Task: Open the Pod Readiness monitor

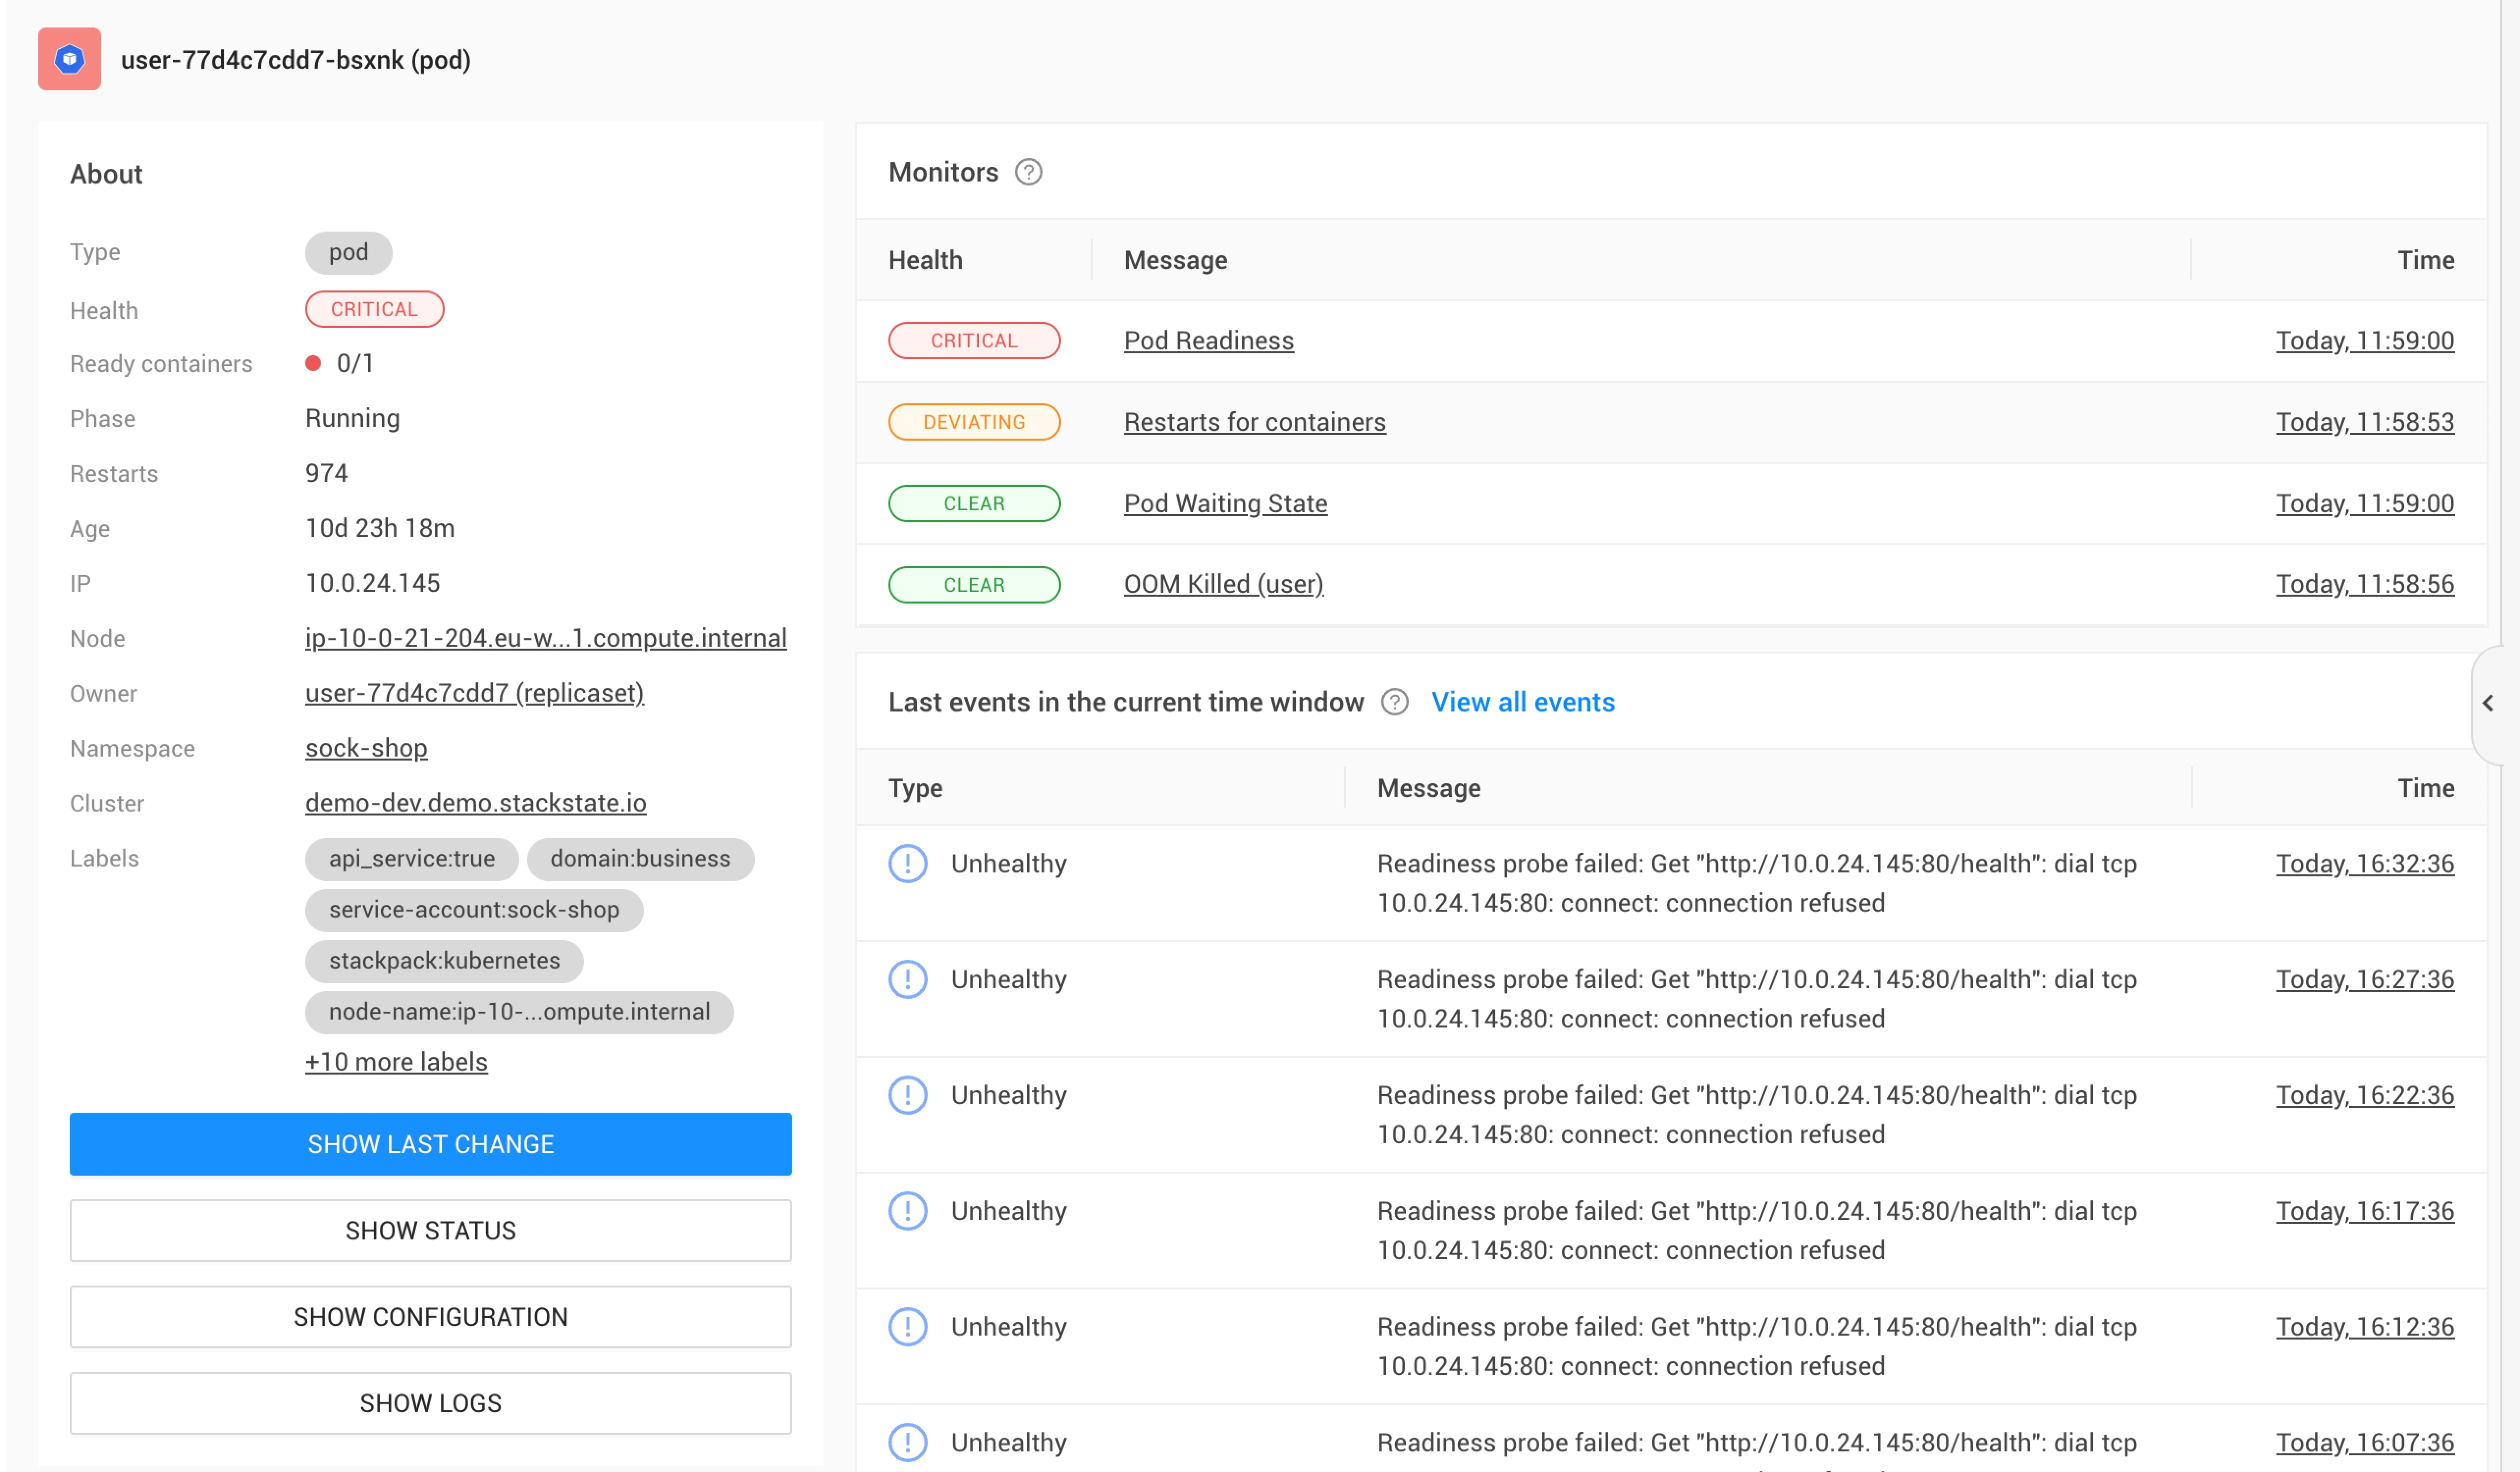Action: coord(1208,341)
